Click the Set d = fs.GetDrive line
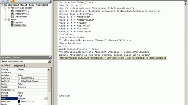 pyautogui.click(x=110, y=11)
